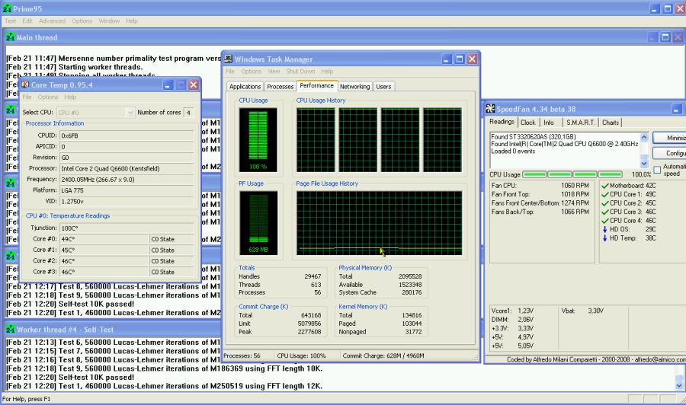The width and height of the screenshot is (686, 405).
Task: Click the CPU Core 1 checkmark icon
Action: tap(605, 194)
